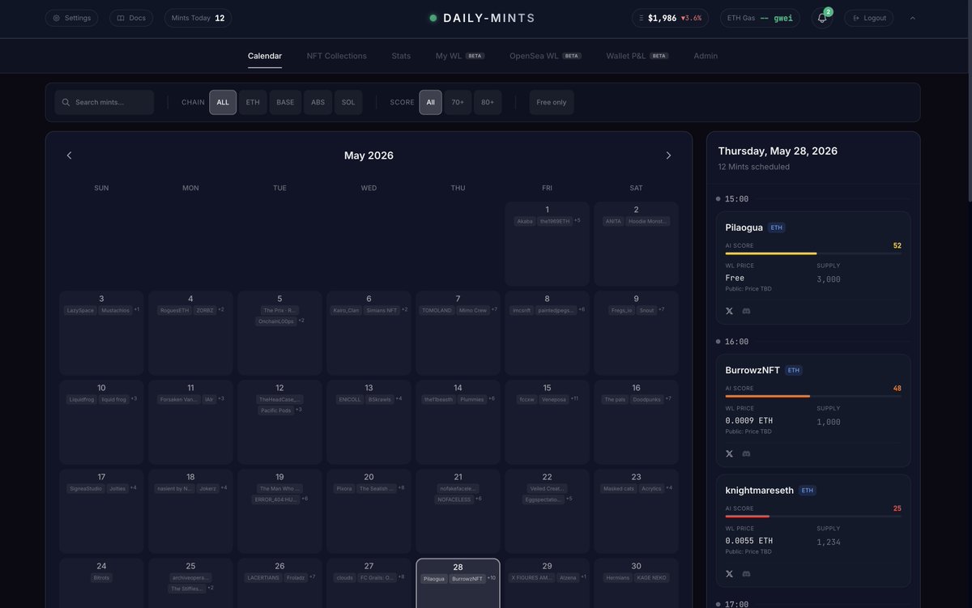Click the LACERTIANS mint tag

pyautogui.click(x=263, y=577)
